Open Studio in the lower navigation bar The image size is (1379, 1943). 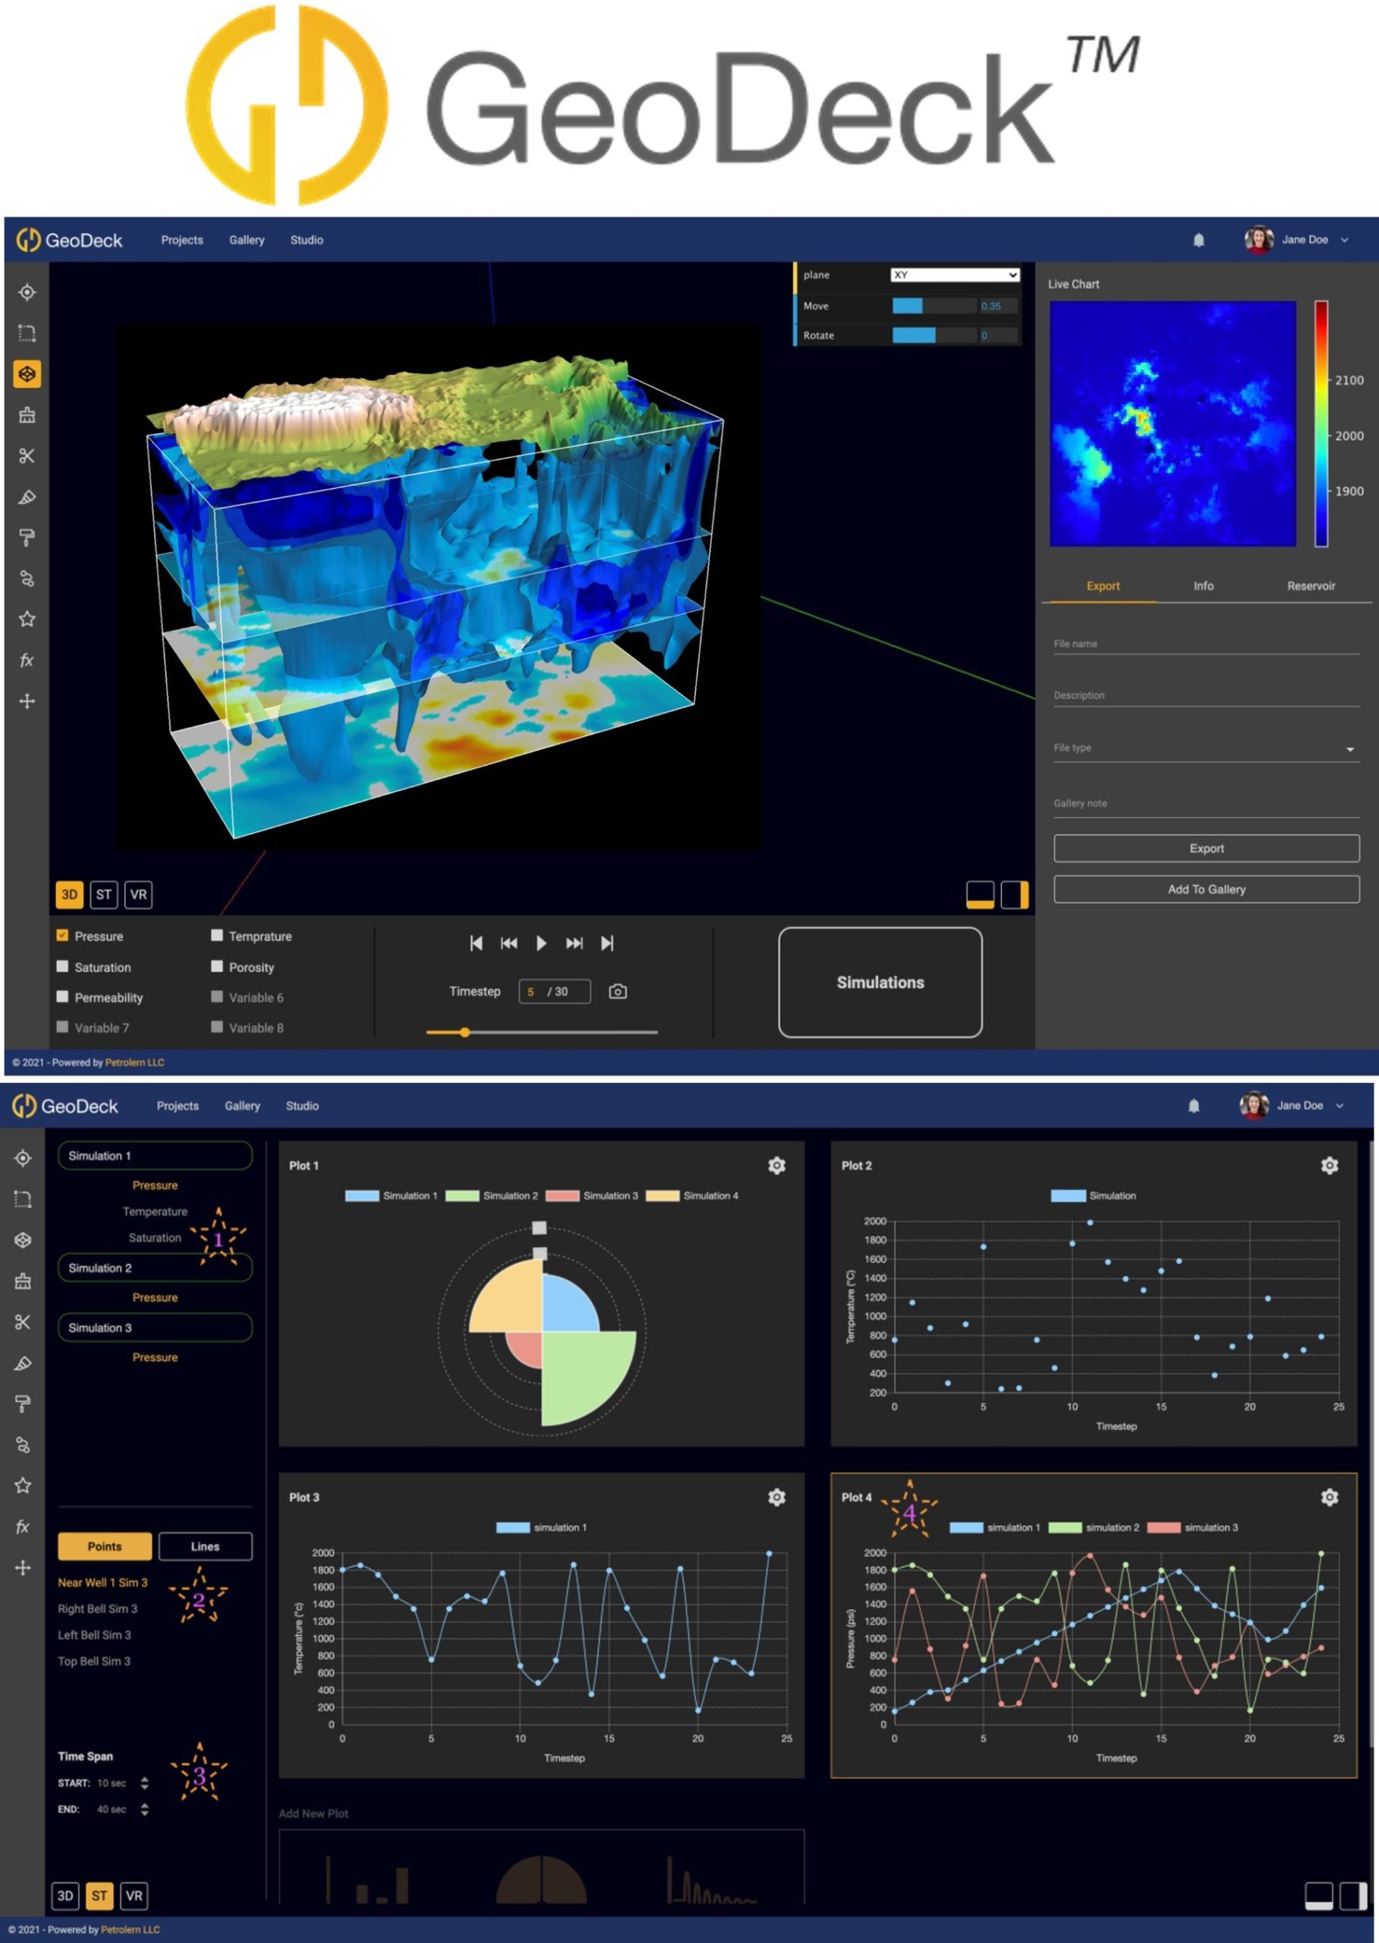click(302, 1106)
